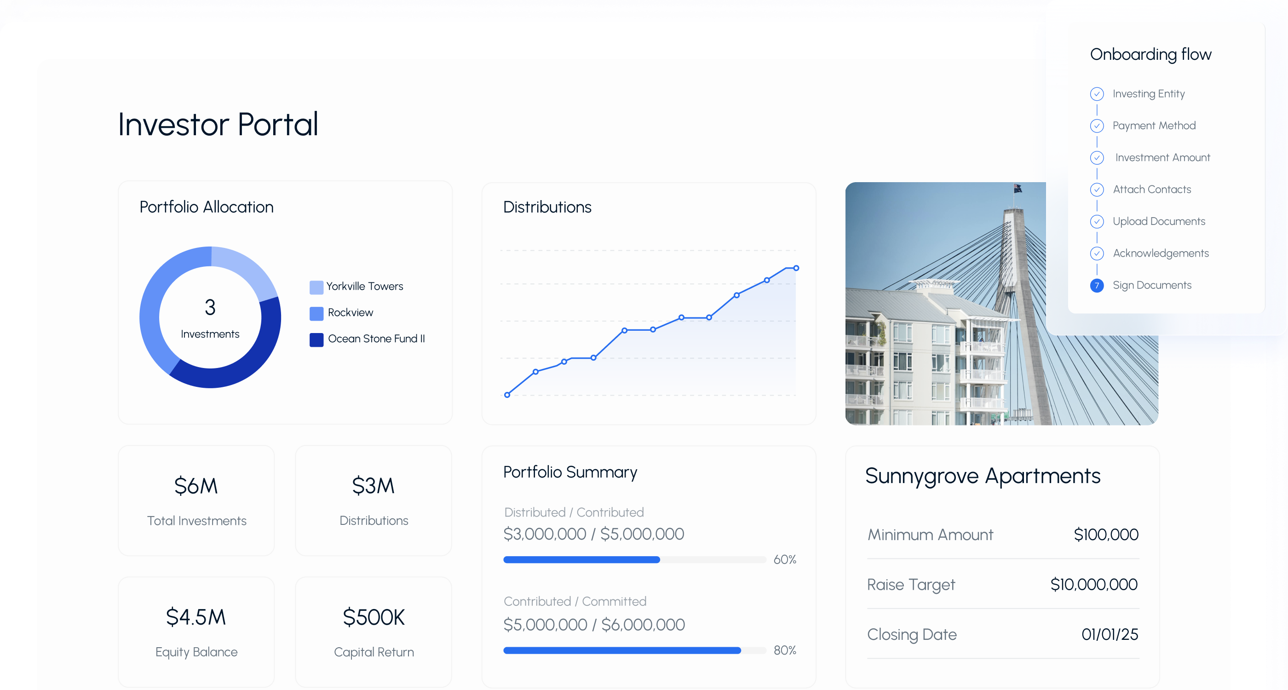Click the Payment Method checkmark icon

pyautogui.click(x=1097, y=126)
